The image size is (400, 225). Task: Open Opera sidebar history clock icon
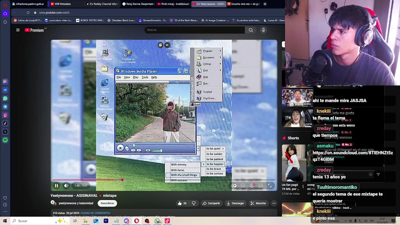point(5,205)
